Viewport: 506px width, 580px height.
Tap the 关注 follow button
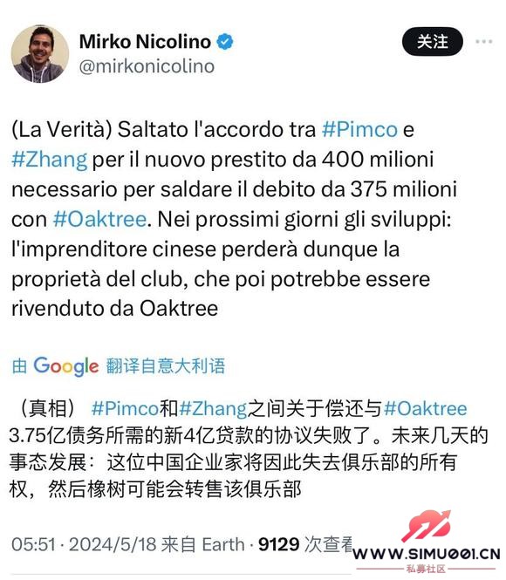tap(433, 42)
